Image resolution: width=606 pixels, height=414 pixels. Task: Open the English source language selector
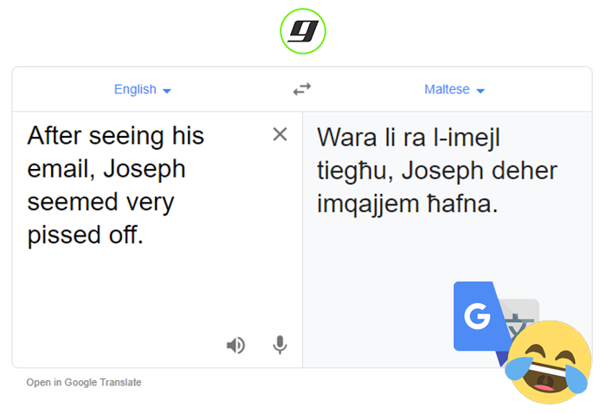pos(142,90)
